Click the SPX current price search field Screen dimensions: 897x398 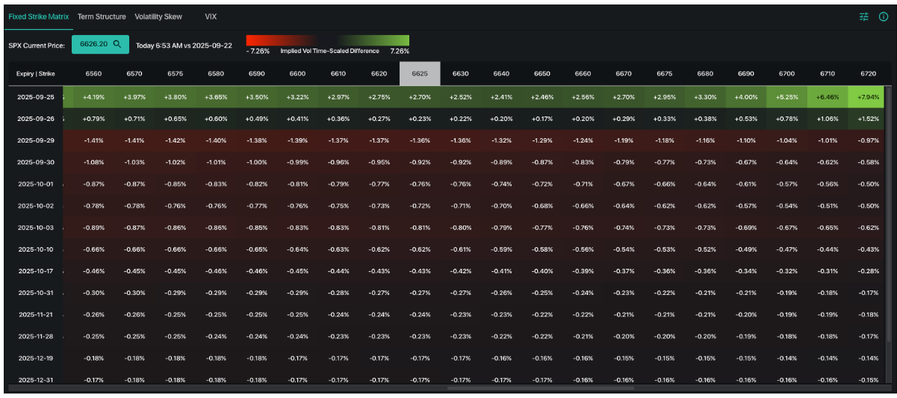click(x=94, y=45)
